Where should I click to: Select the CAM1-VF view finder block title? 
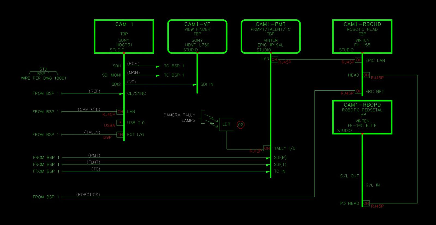pyautogui.click(x=197, y=24)
